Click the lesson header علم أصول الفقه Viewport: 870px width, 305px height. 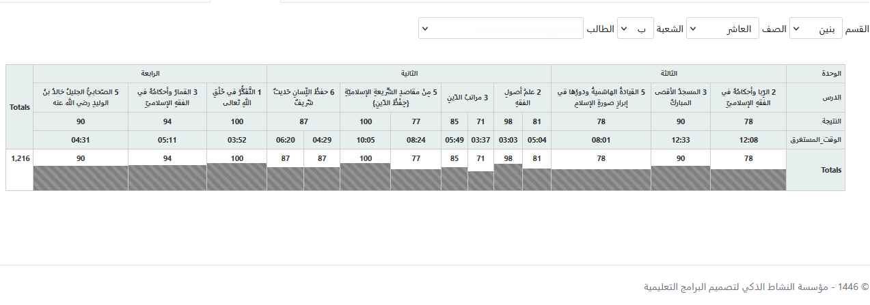pyautogui.click(x=522, y=97)
